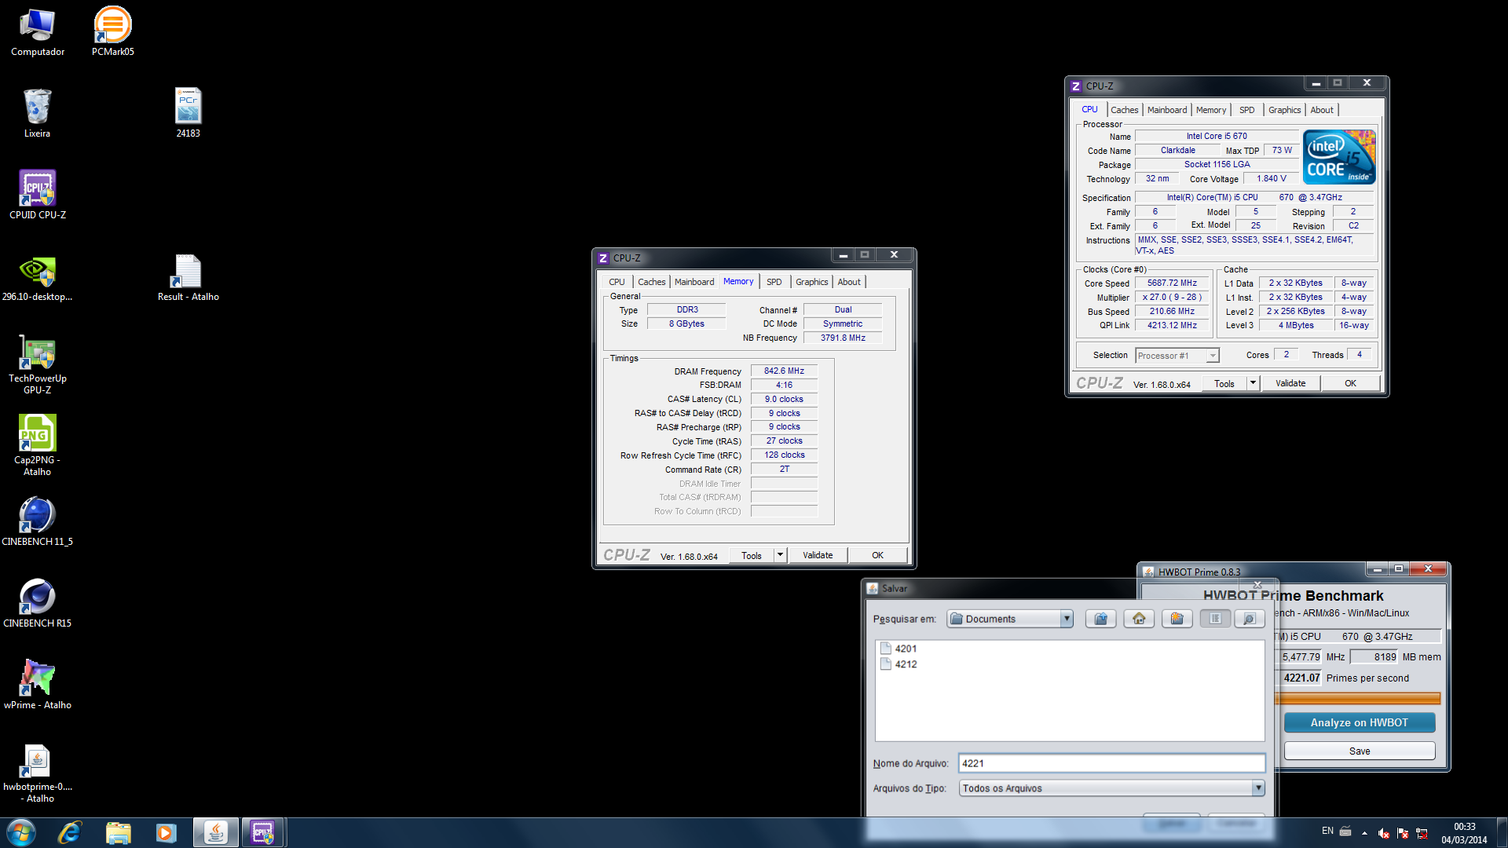Viewport: 1508px width, 848px height.
Task: Select file 4201 in the Salvar list
Action: click(899, 649)
